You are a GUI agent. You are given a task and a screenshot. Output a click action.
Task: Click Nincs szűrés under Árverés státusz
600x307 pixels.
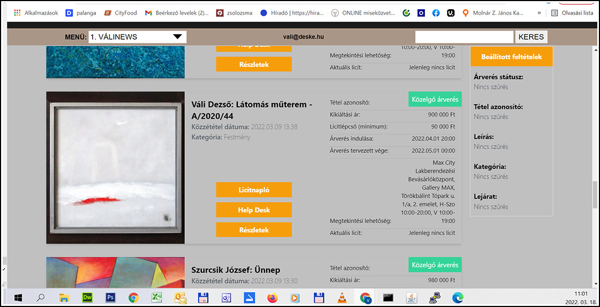pyautogui.click(x=491, y=87)
